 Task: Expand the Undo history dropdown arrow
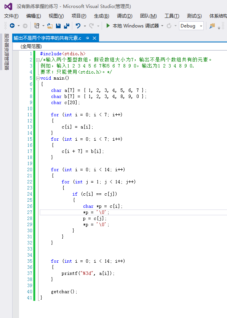tap(85, 26)
